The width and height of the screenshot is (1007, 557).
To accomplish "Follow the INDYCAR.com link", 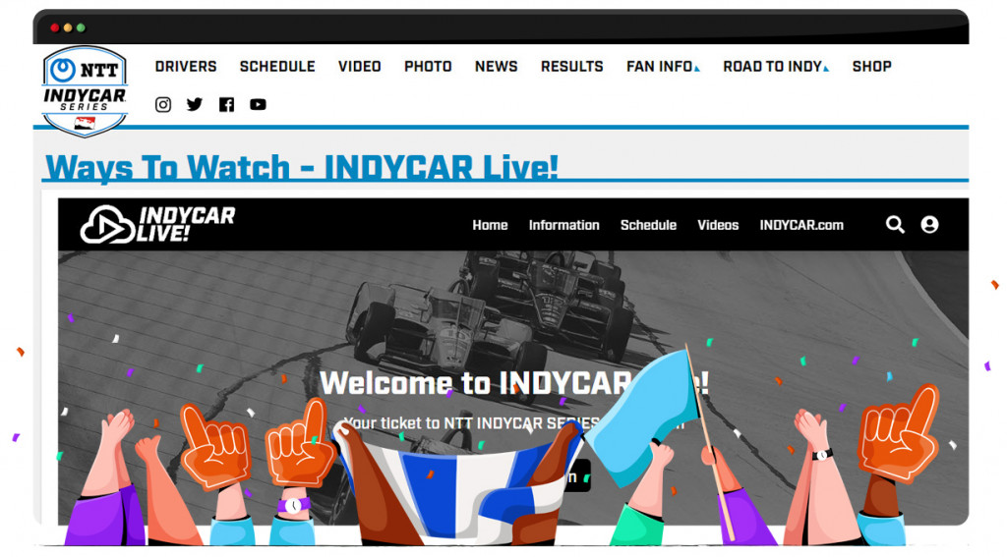I will point(801,225).
